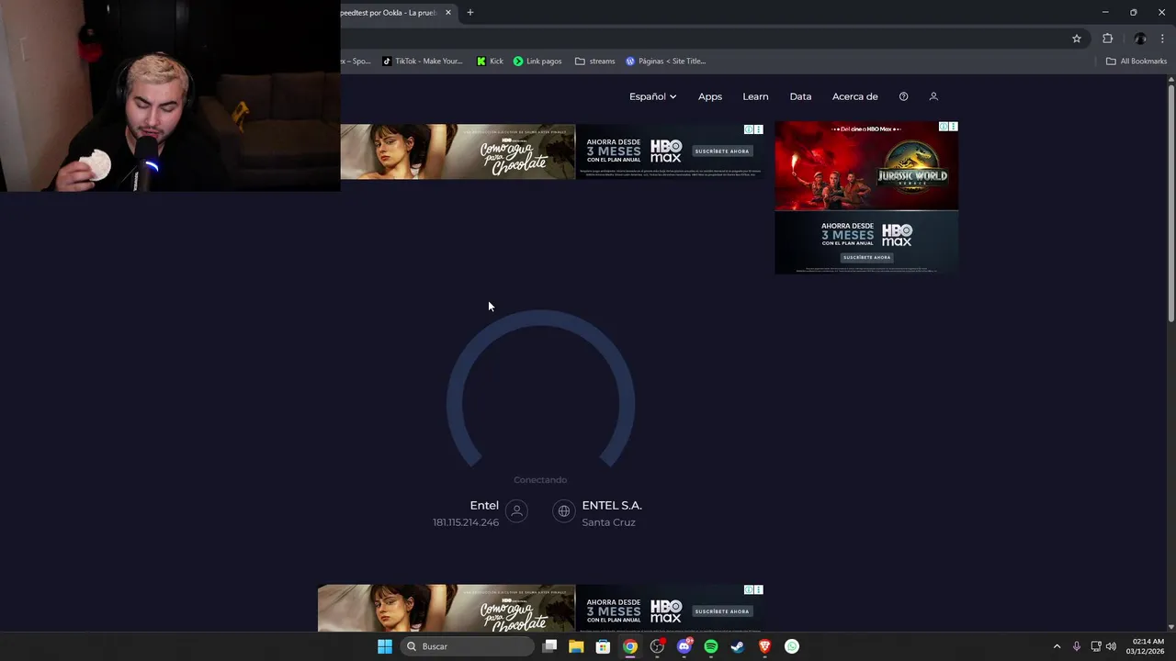The width and height of the screenshot is (1176, 661).
Task: Click the Entel provider person icon
Action: pos(517,511)
